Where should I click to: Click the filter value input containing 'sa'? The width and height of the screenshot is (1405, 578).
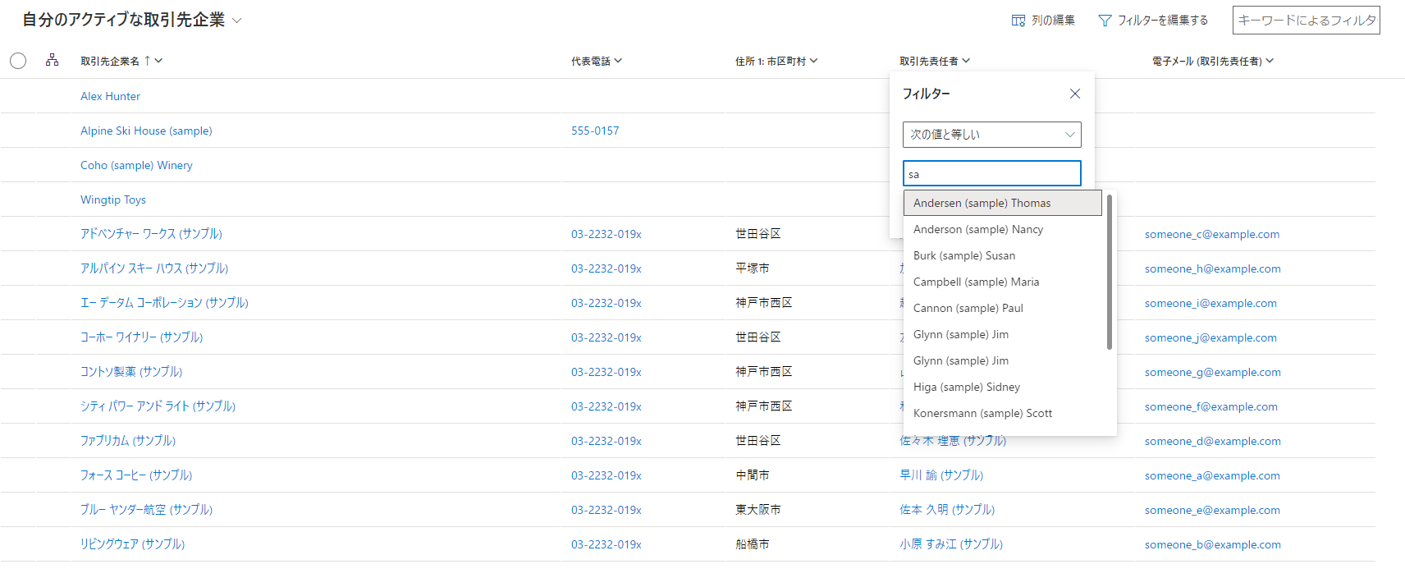[x=992, y=174]
